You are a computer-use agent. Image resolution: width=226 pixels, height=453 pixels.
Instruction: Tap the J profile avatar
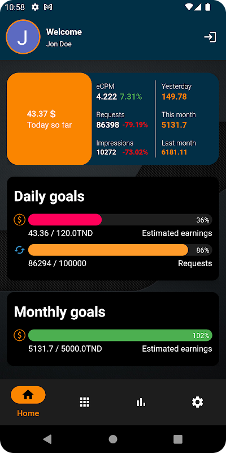pyautogui.click(x=23, y=37)
